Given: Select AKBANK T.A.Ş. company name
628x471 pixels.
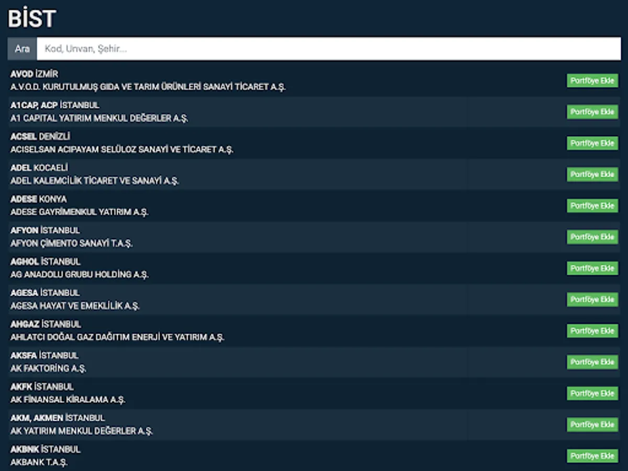Looking at the screenshot, I should [x=39, y=462].
